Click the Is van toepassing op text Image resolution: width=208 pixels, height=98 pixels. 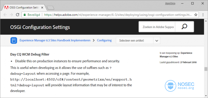[170, 53]
